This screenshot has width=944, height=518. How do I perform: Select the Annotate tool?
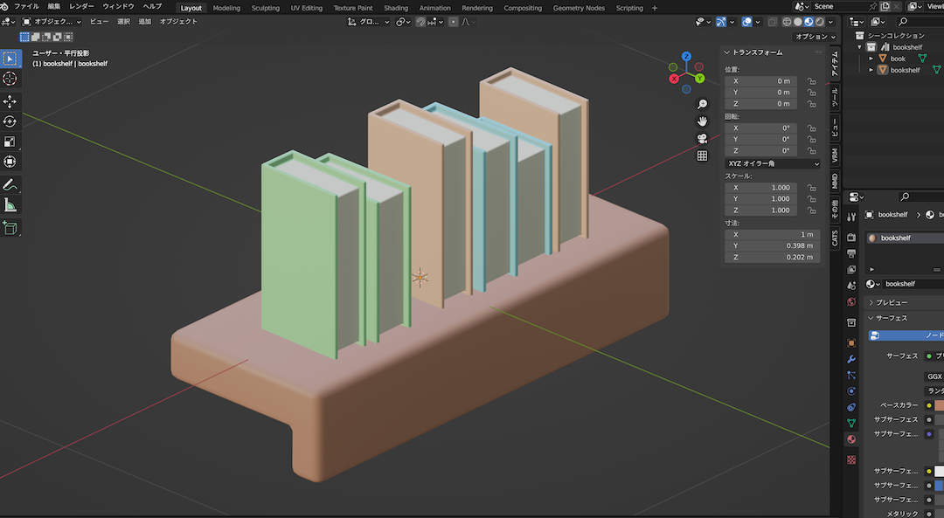pyautogui.click(x=10, y=184)
